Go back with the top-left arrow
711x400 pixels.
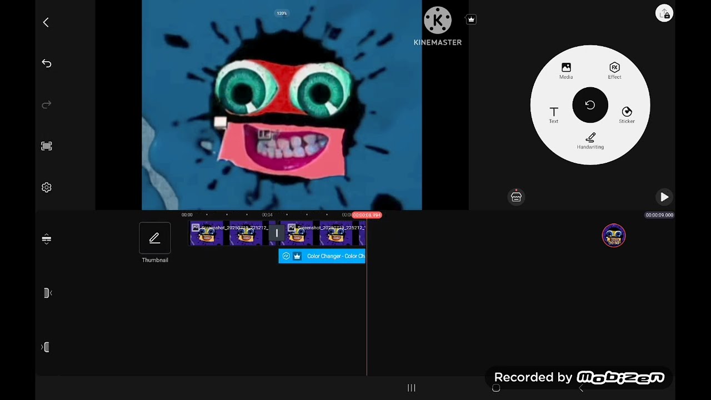[x=46, y=22]
